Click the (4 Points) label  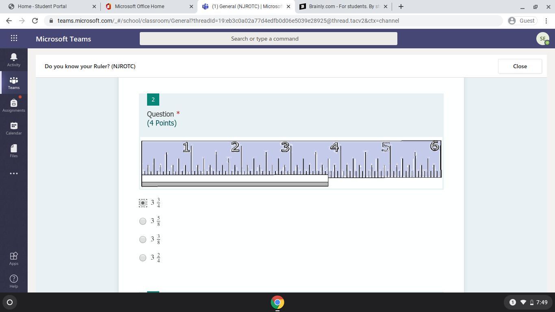162,123
